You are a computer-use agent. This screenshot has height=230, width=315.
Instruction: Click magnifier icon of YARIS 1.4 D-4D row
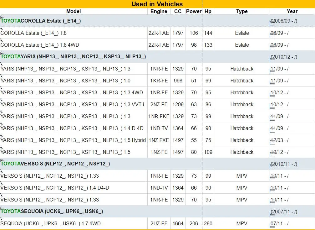1,123
